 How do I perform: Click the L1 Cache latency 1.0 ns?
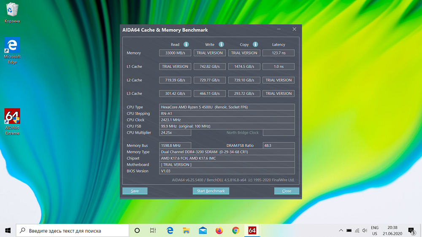[279, 67]
